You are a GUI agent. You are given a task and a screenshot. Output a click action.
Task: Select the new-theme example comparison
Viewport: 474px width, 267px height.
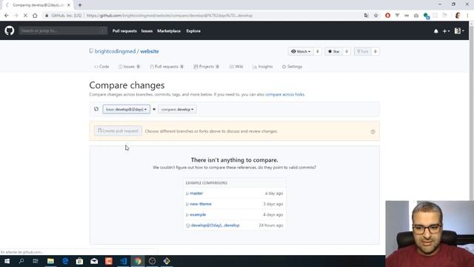pyautogui.click(x=201, y=204)
